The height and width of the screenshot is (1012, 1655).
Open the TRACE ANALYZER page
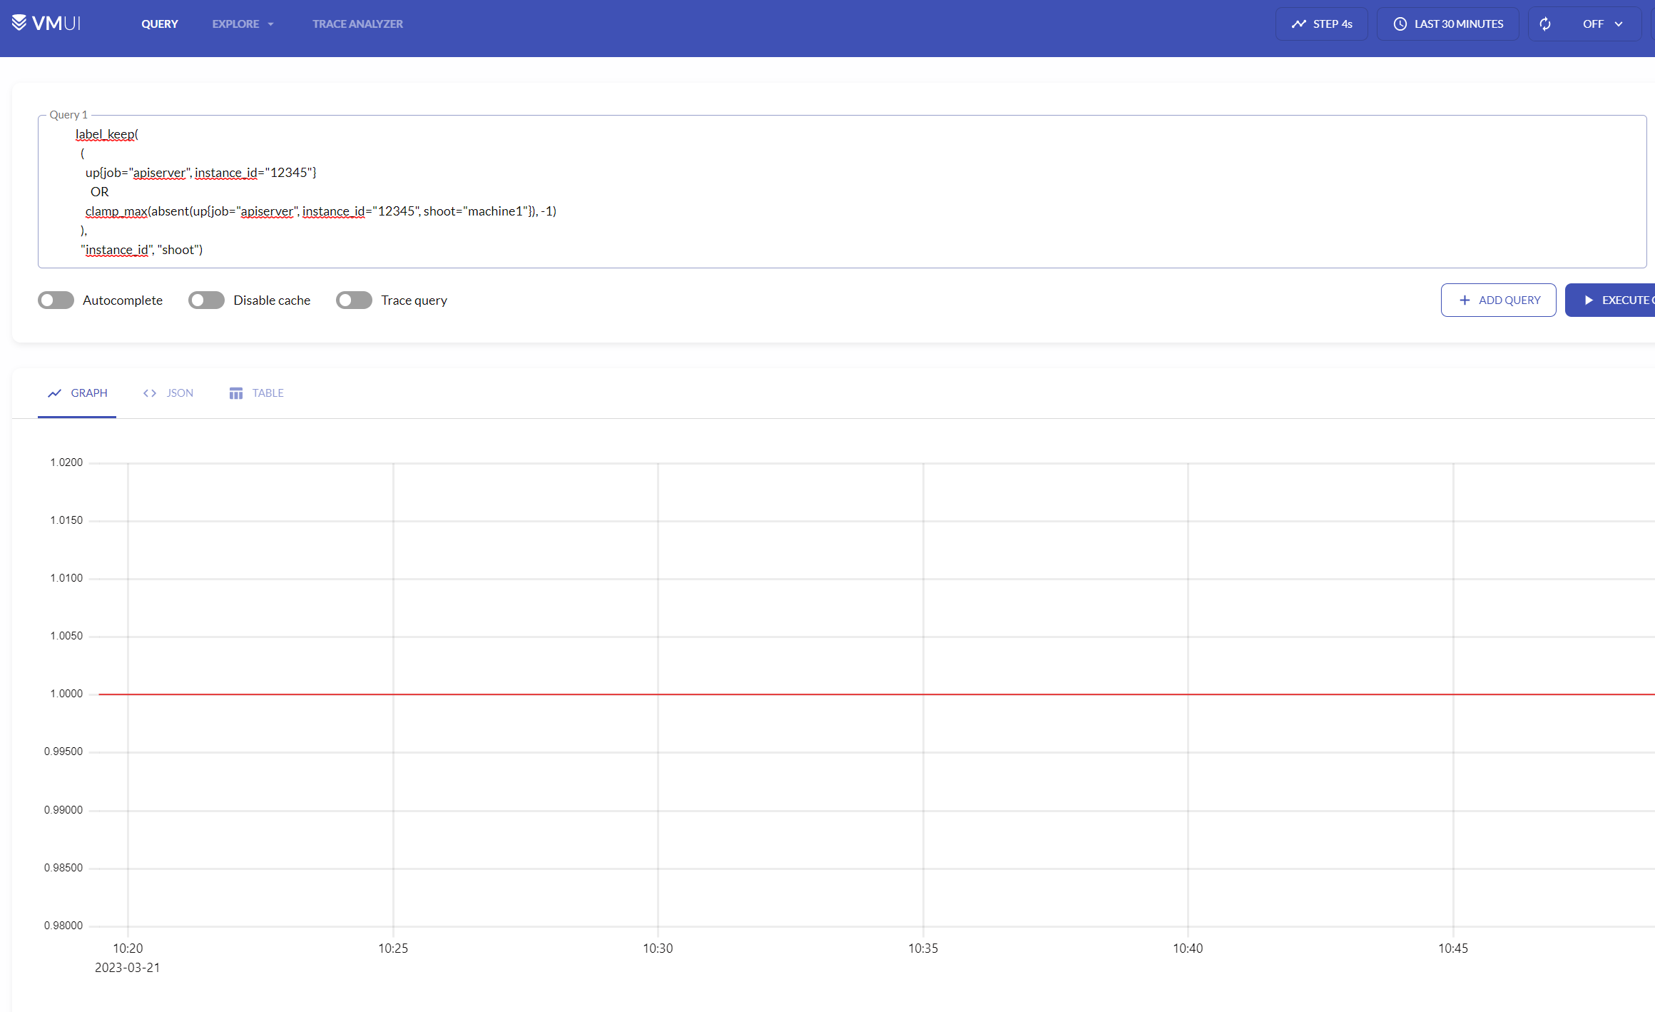[x=357, y=24]
